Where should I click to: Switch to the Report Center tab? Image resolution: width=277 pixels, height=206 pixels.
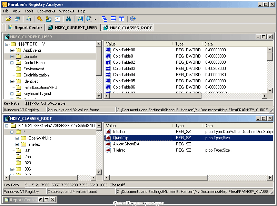[25, 28]
